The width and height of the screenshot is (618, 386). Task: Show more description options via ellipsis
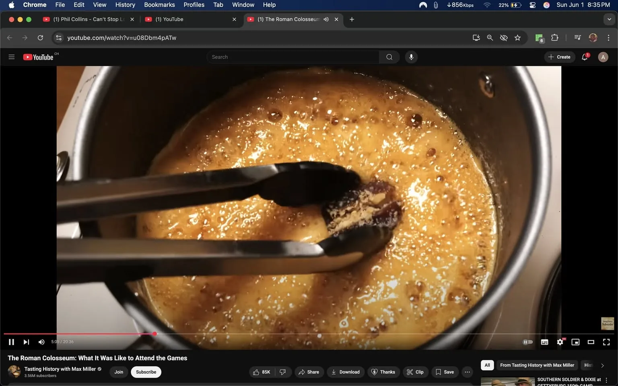[467, 372]
